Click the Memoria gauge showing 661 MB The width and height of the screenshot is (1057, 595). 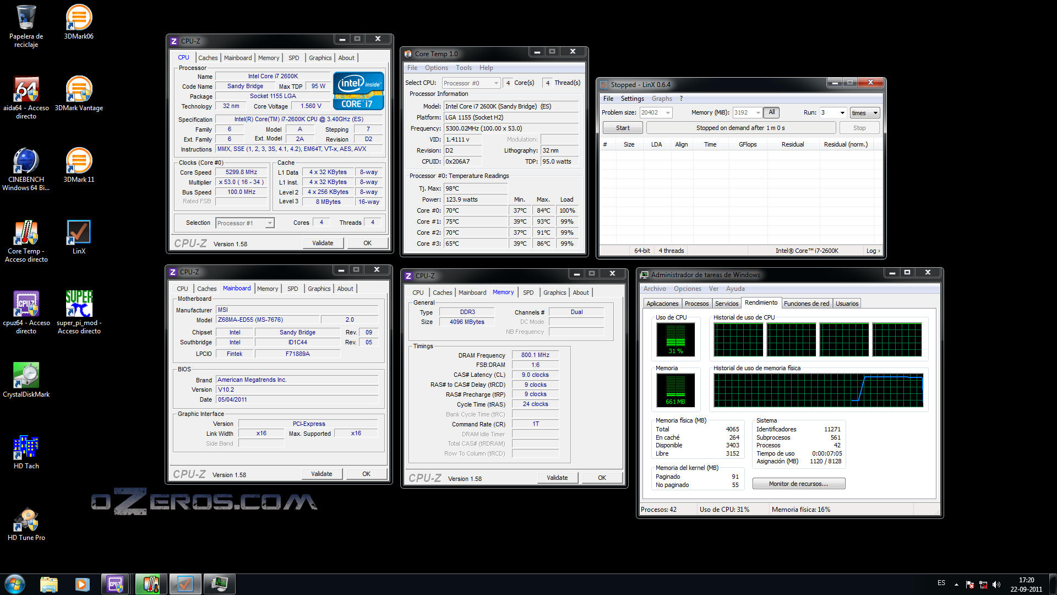pyautogui.click(x=675, y=390)
